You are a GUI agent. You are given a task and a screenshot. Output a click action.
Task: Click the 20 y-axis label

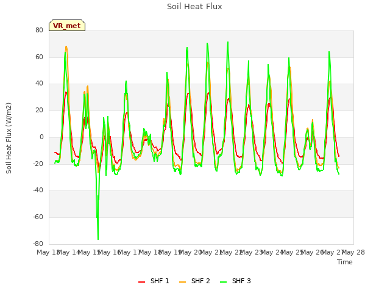point(39,110)
